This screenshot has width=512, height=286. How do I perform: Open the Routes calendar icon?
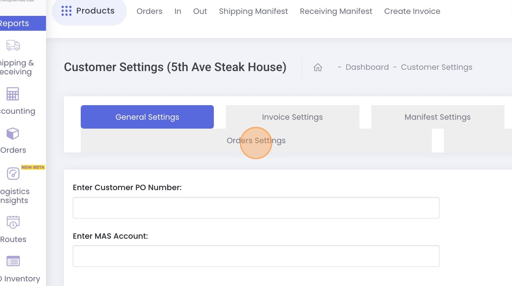coord(13,222)
